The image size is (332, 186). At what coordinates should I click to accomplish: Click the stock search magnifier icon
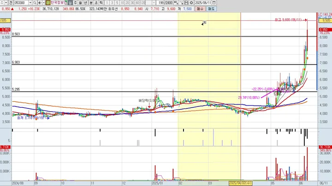35,3
